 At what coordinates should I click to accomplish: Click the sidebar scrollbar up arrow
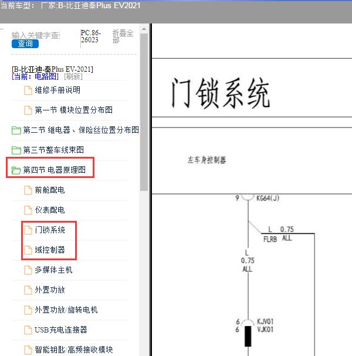[x=144, y=29]
